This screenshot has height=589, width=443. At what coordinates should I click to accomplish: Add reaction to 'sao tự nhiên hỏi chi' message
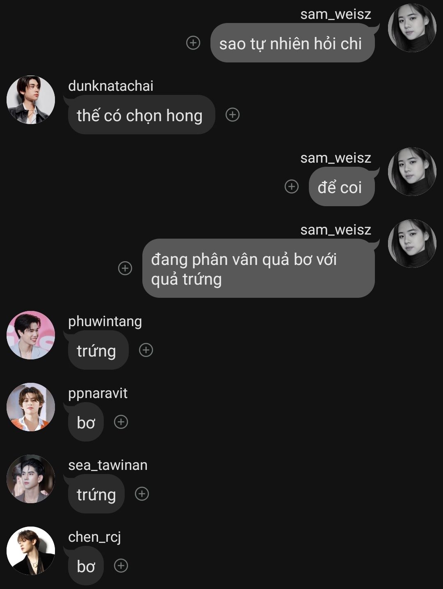tap(193, 43)
